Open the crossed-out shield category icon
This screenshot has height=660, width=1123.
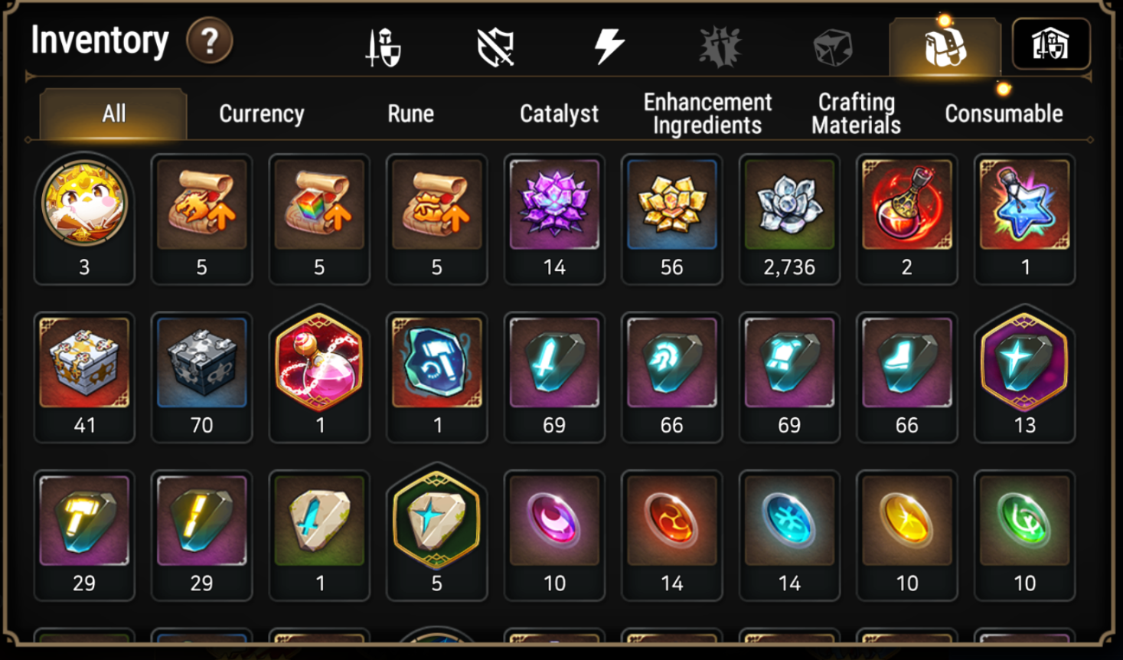click(x=495, y=47)
